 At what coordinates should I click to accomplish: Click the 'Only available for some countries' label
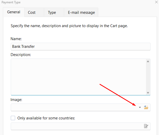[x=46, y=118]
